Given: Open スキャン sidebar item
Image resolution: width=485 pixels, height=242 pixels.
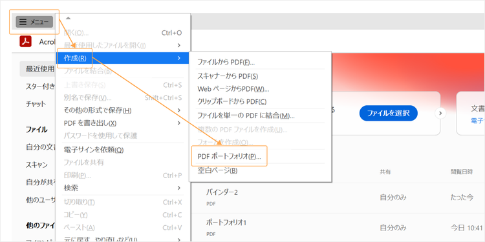Looking at the screenshot, I should (x=36, y=165).
